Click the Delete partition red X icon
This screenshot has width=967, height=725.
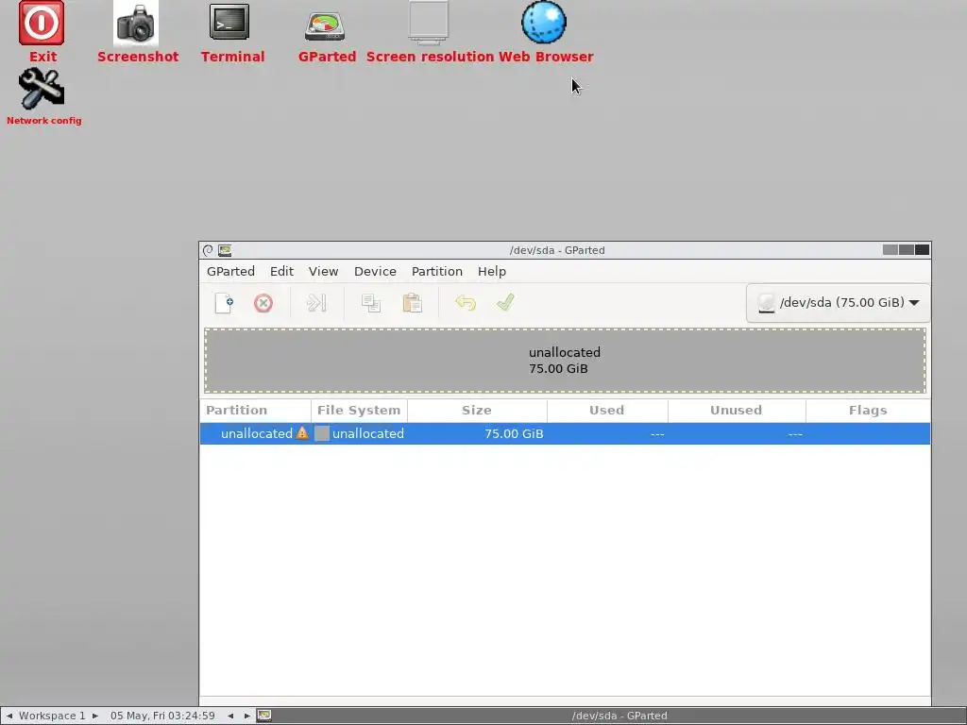tap(263, 303)
